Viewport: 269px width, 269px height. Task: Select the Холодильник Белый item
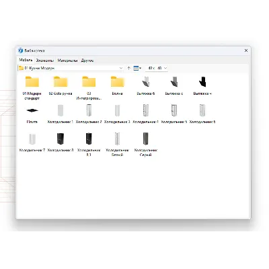(x=117, y=145)
